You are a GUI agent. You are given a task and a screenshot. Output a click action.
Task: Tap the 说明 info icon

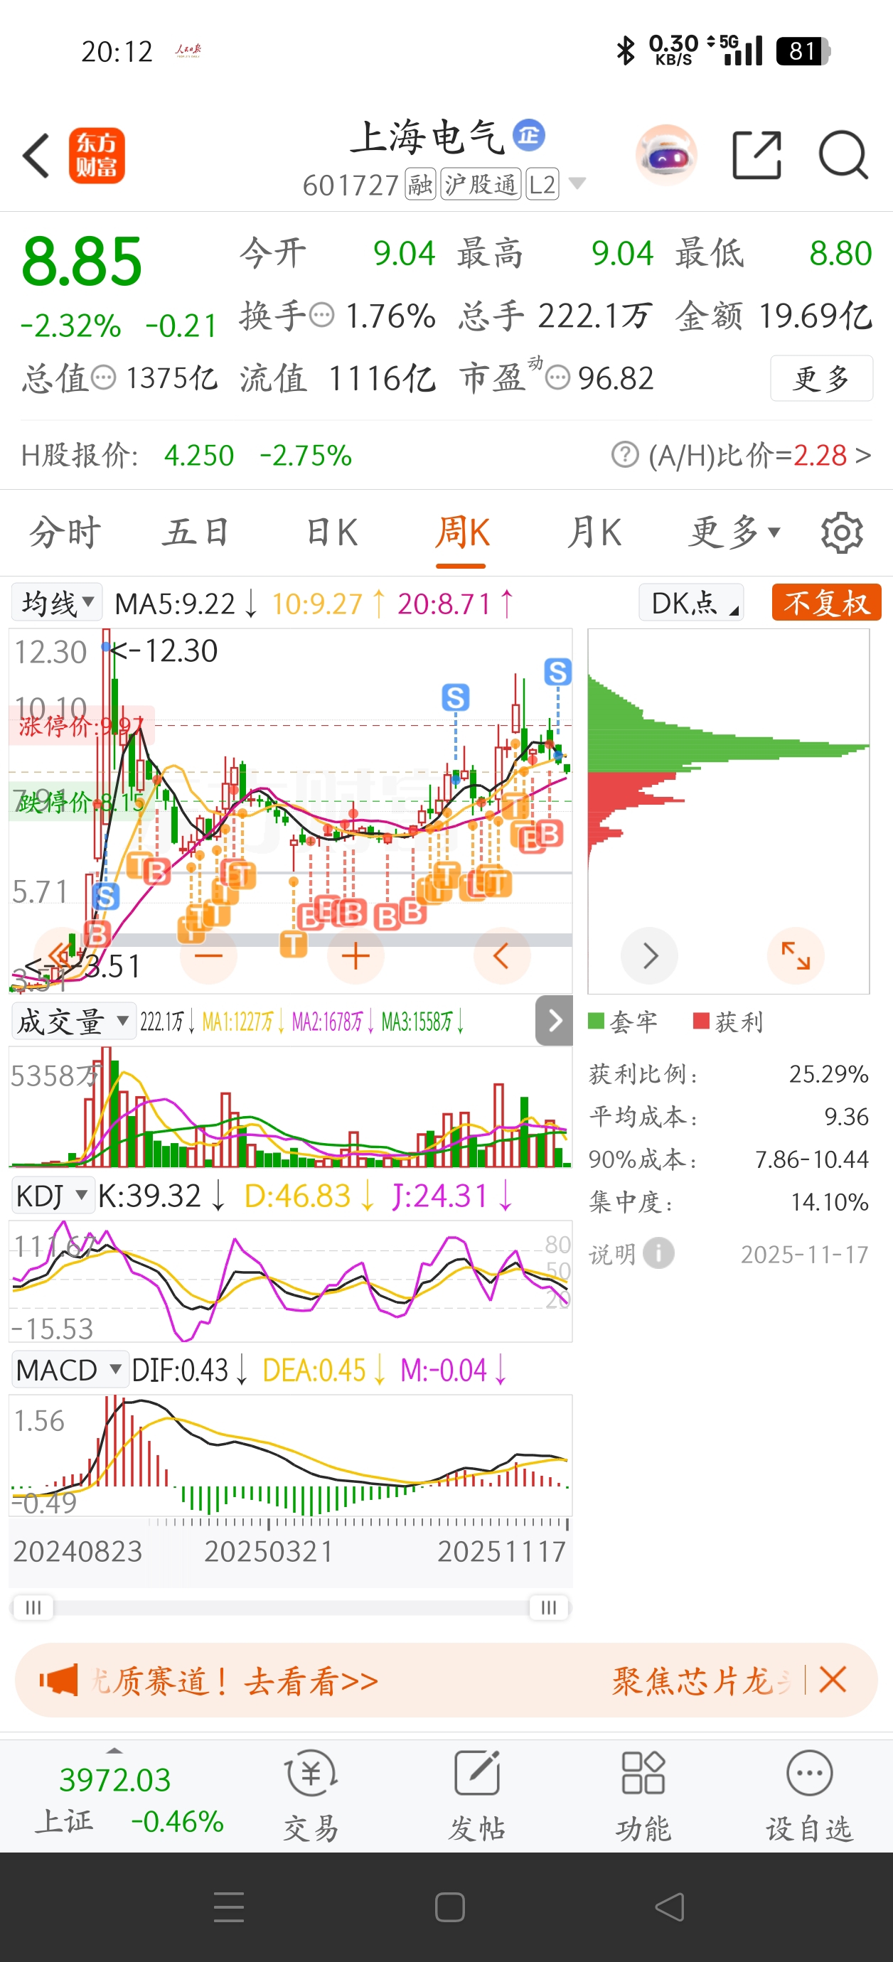click(658, 1253)
